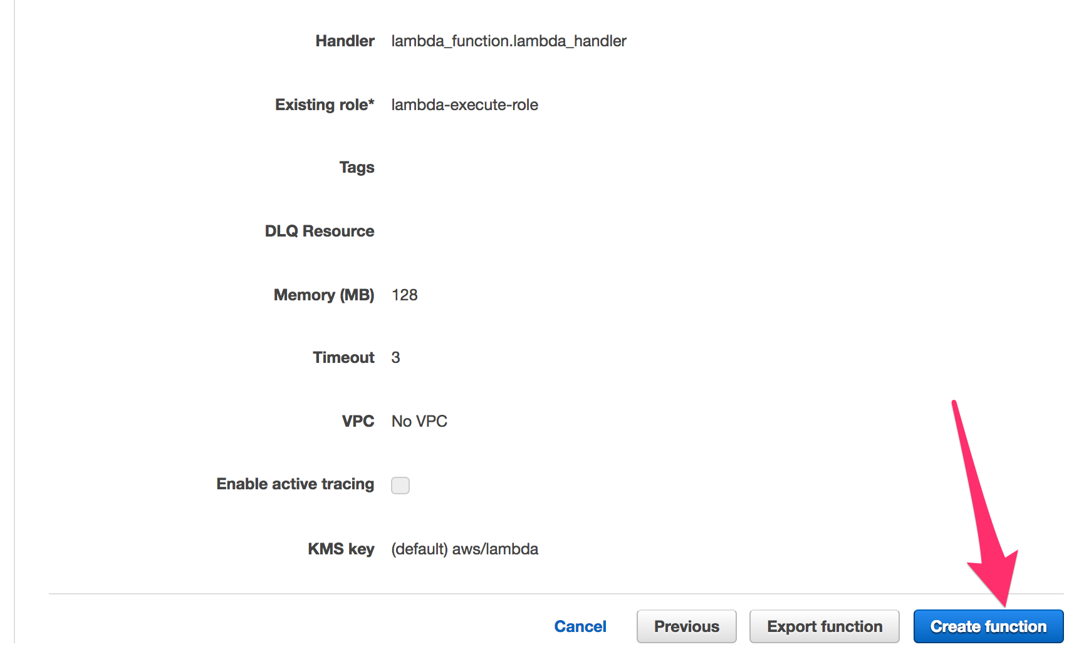This screenshot has height=657, width=1074.
Task: Check the Enable active tracing box
Action: click(400, 485)
